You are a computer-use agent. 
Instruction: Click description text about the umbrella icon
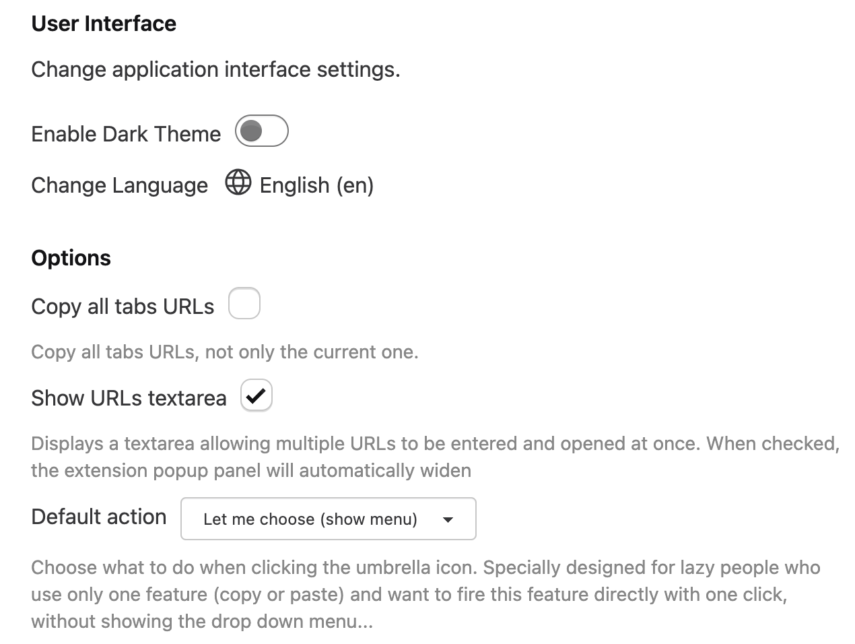click(x=425, y=594)
